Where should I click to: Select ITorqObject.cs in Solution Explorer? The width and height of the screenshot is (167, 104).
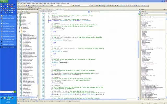pos(26,45)
